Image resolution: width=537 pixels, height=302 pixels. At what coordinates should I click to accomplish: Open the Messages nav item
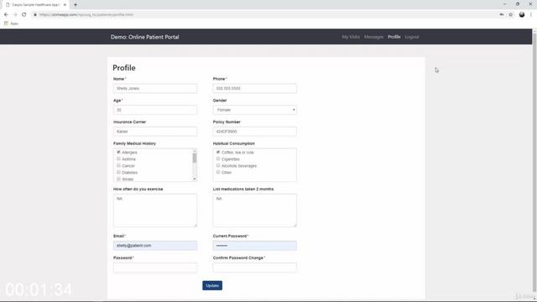(373, 37)
